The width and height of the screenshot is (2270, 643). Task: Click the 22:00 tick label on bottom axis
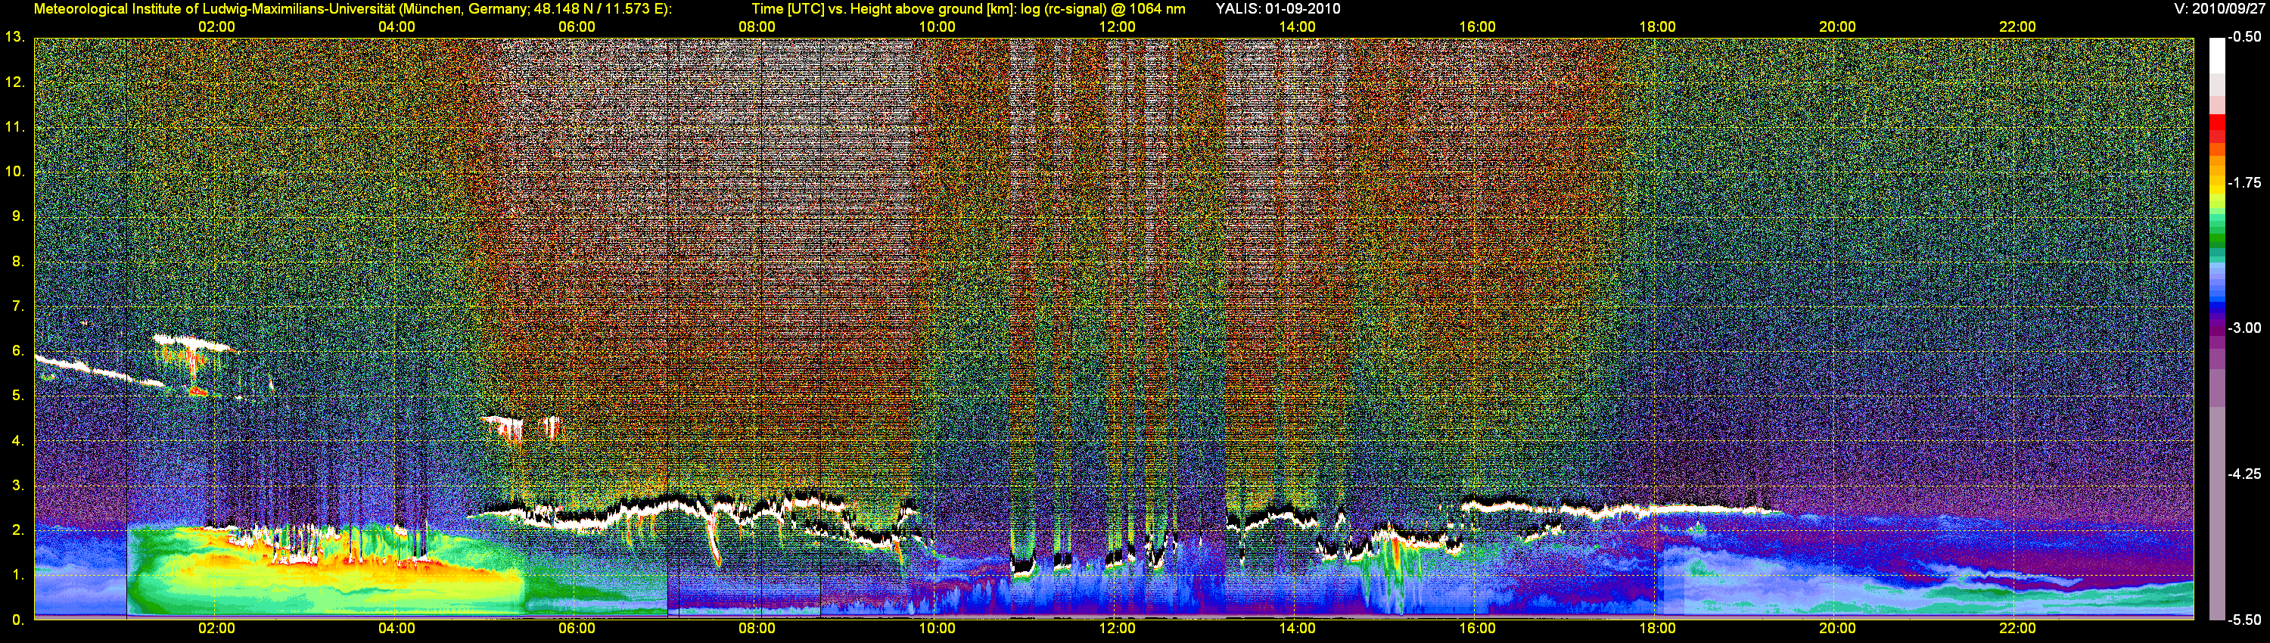(2017, 629)
